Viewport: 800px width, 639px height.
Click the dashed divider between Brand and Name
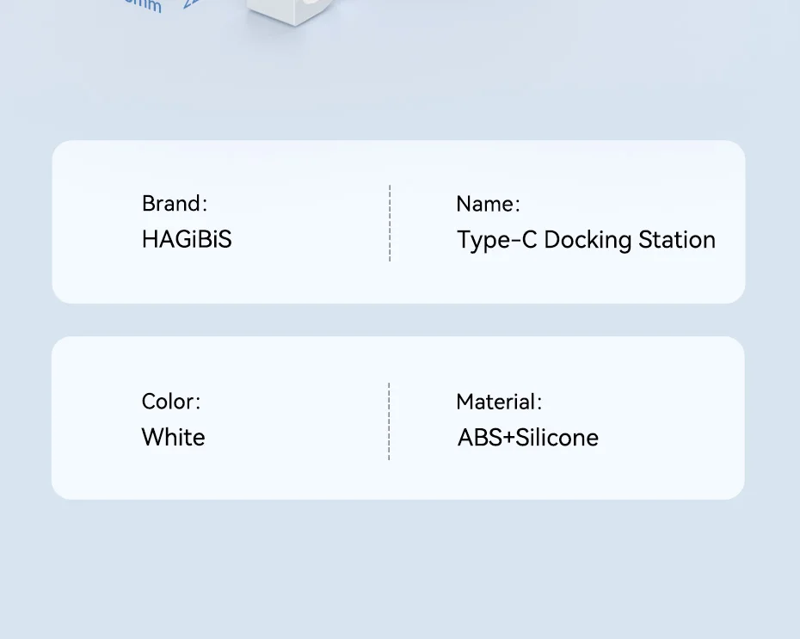click(390, 223)
